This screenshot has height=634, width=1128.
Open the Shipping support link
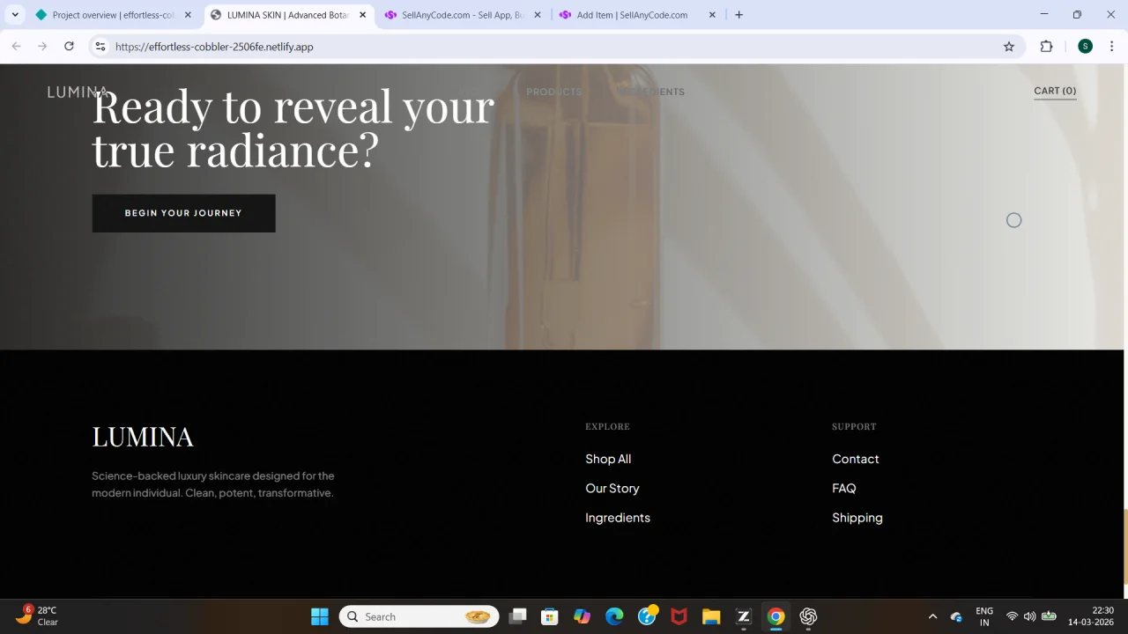pos(857,518)
